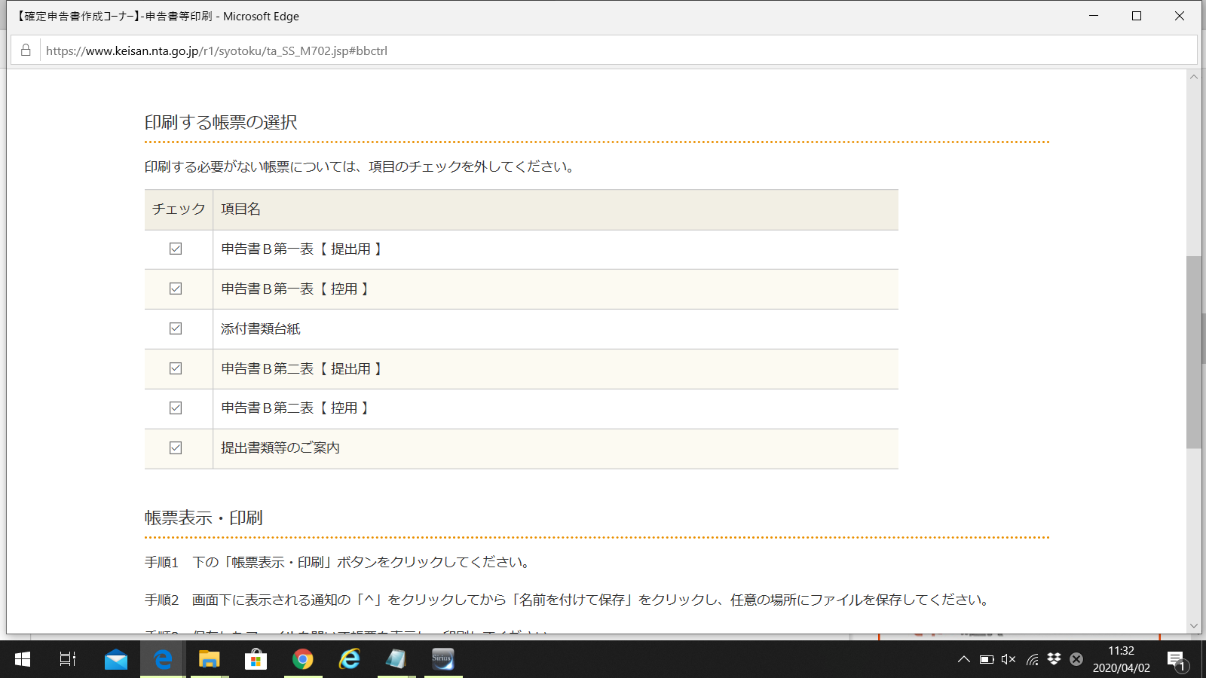
Task: Disable printing of 提出書類等のご案内
Action: [x=176, y=447]
